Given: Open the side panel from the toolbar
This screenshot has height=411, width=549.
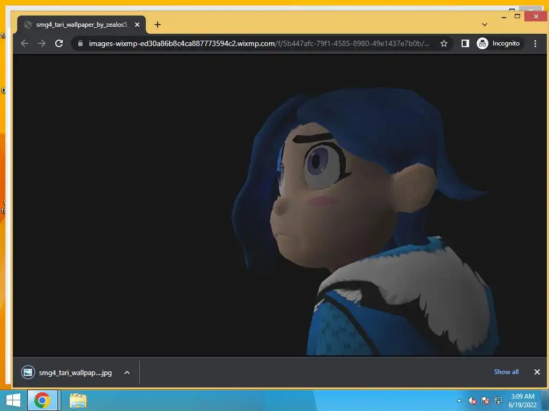Looking at the screenshot, I should click(x=465, y=43).
